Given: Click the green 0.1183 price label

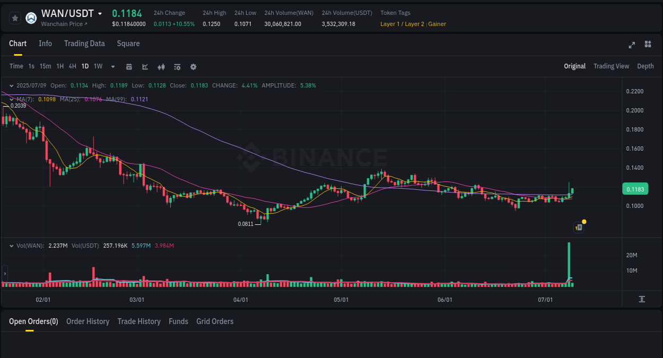Looking at the screenshot, I should pos(635,188).
